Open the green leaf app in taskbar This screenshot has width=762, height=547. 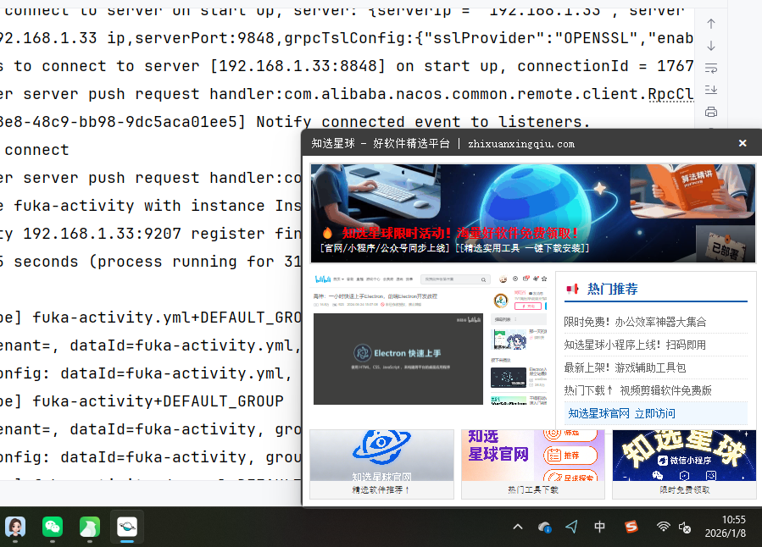tap(90, 527)
